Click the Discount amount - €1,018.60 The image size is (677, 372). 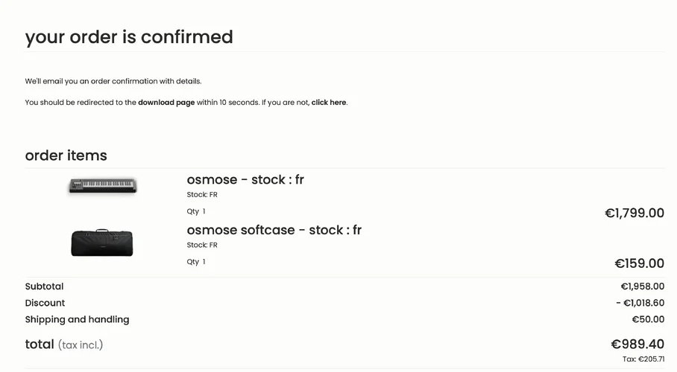tap(640, 303)
